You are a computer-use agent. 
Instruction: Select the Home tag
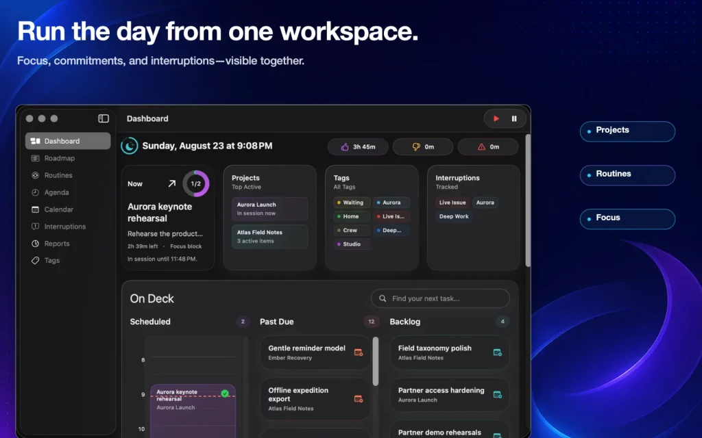click(x=352, y=216)
